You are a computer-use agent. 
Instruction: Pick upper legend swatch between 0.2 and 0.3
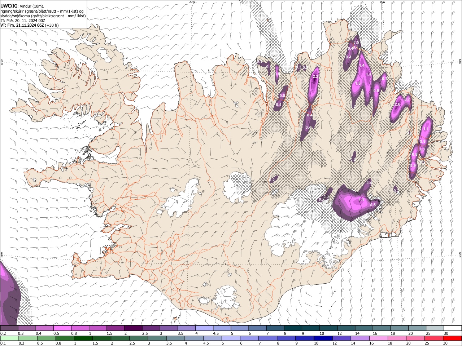tap(9, 328)
